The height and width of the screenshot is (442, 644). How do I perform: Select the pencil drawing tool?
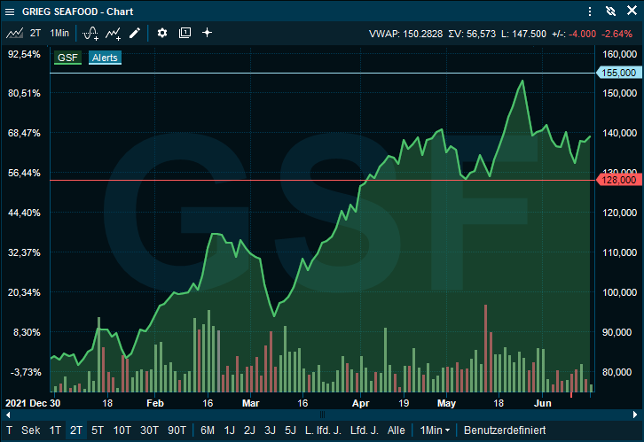click(135, 33)
